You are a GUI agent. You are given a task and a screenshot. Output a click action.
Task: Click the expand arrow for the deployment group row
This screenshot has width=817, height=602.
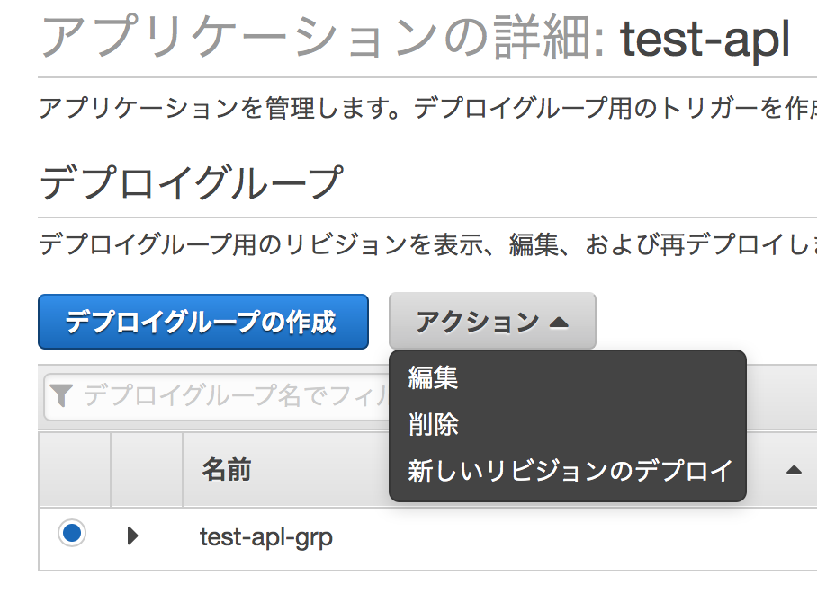tap(131, 536)
